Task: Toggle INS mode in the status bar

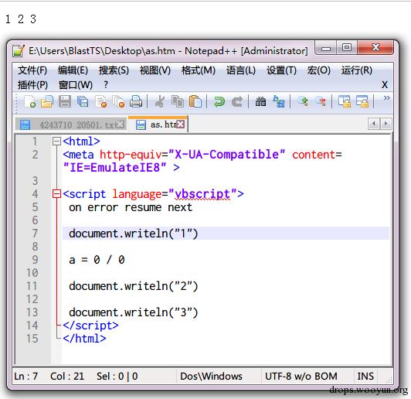Action: (x=365, y=376)
